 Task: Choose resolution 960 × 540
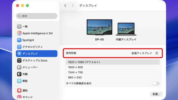pos(113,78)
